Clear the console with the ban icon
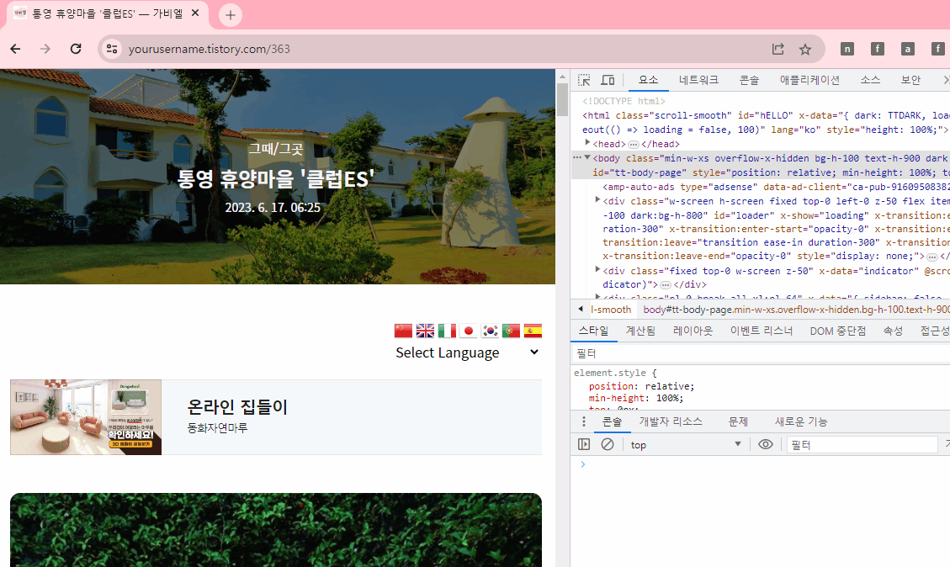950x567 pixels. click(x=607, y=445)
